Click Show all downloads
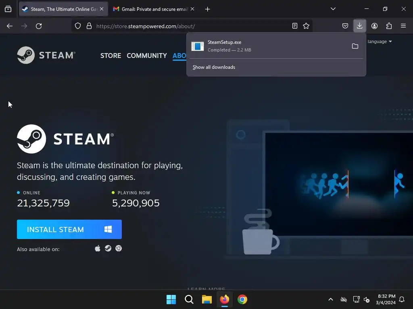This screenshot has width=413, height=309. pos(214,67)
